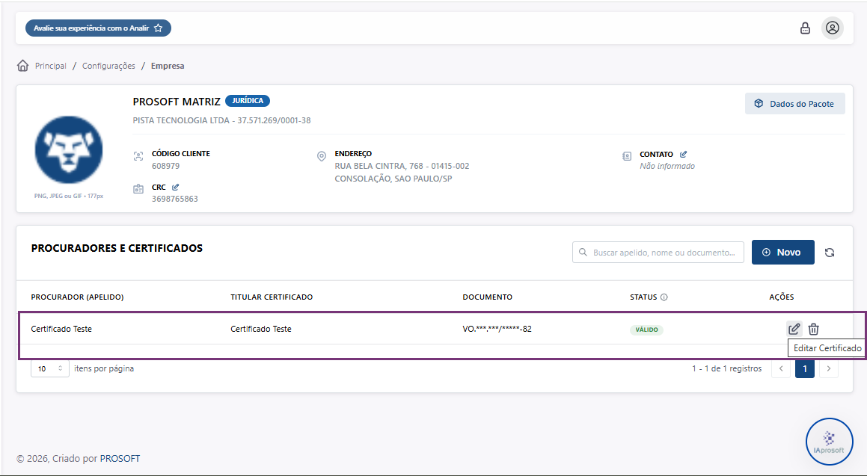Click the contact card icon beside CONTATO
The image size is (867, 476).
pos(626,156)
